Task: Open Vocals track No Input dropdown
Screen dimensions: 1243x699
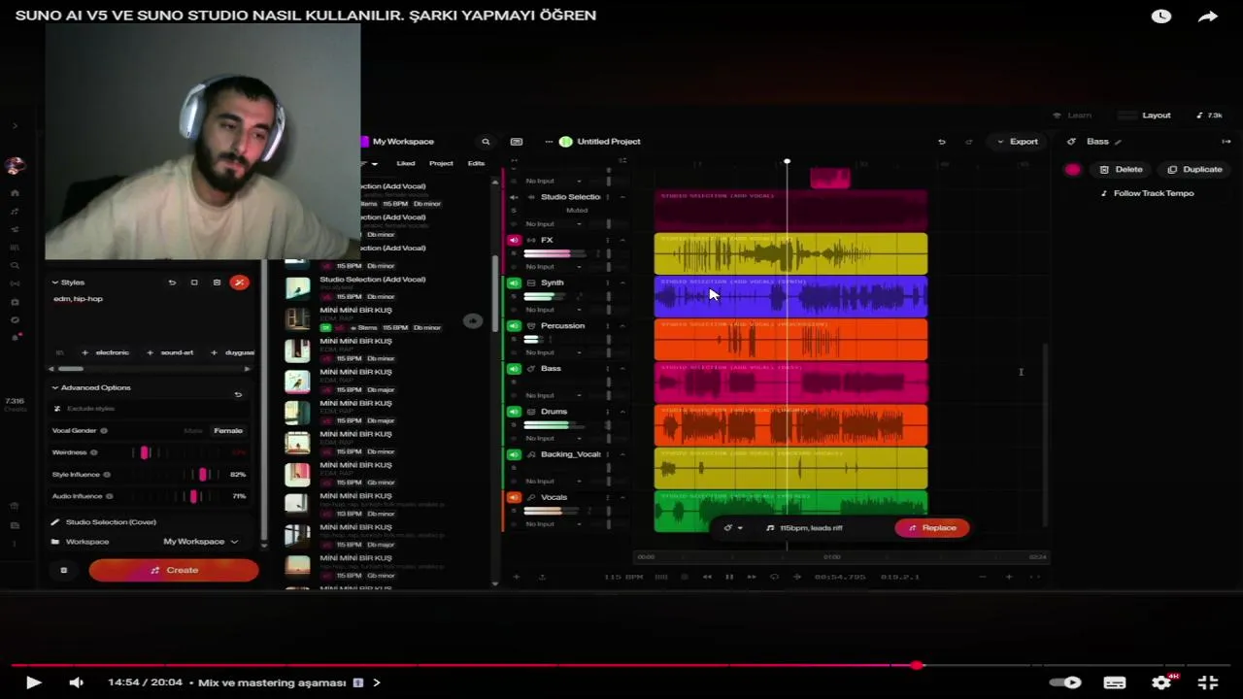Action: pyautogui.click(x=554, y=524)
